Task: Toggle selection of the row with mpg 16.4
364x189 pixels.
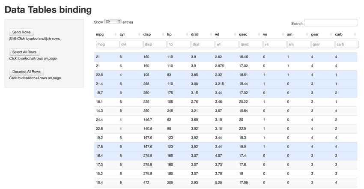Action: [226, 156]
